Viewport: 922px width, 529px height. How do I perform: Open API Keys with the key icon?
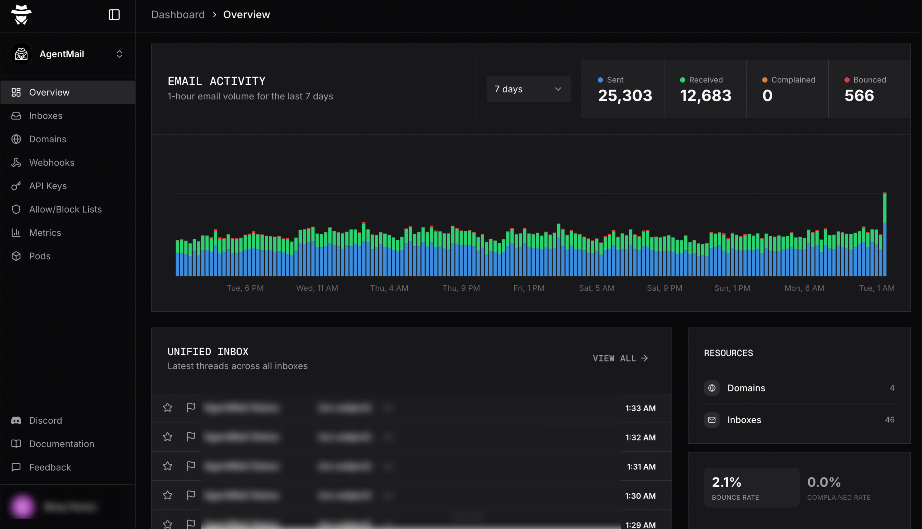click(16, 186)
